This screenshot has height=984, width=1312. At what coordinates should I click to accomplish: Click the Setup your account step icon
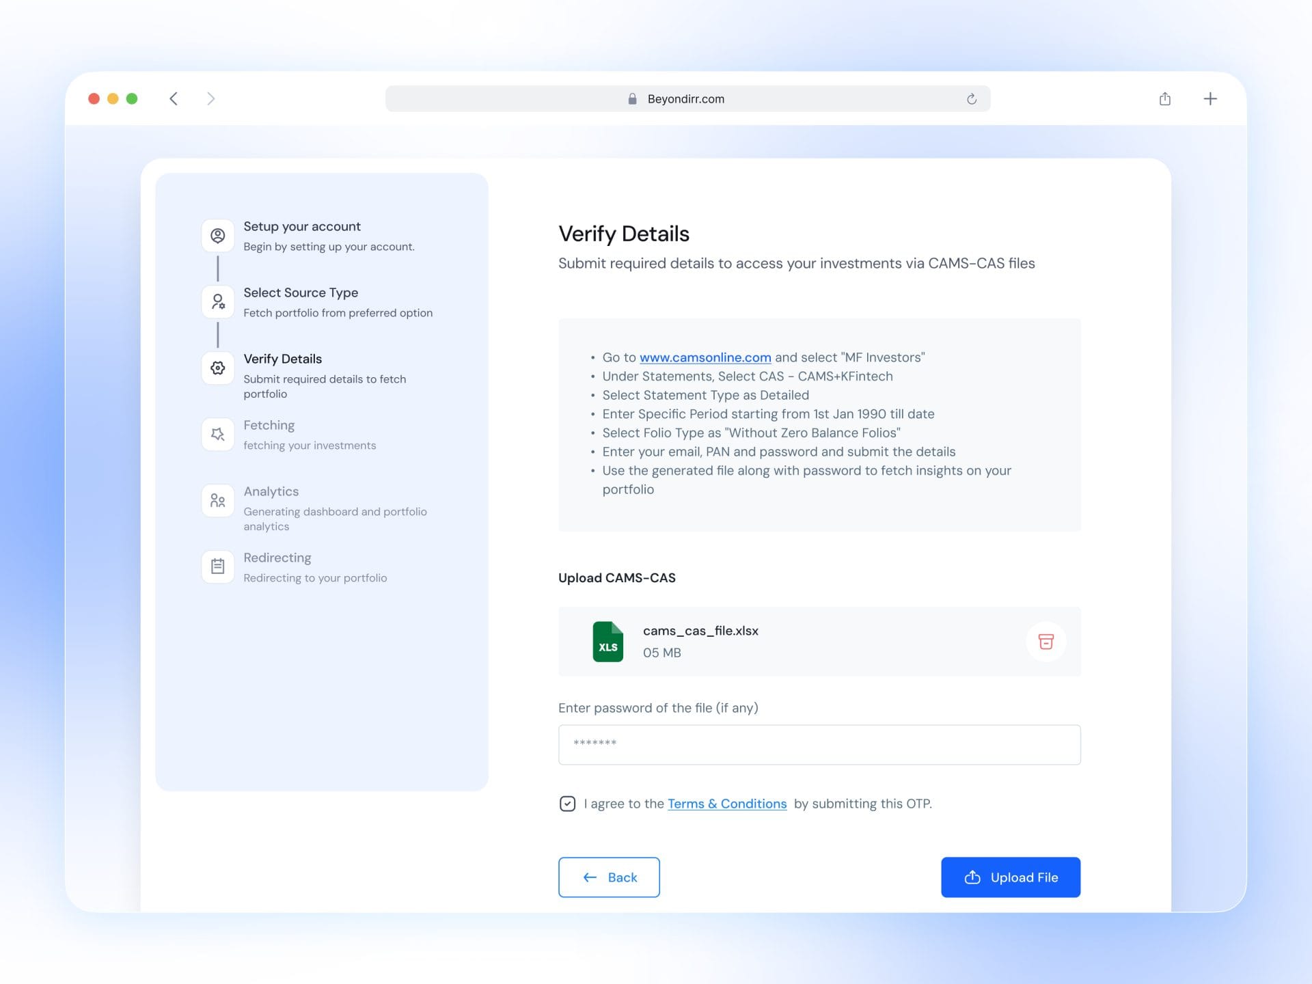pyautogui.click(x=217, y=236)
